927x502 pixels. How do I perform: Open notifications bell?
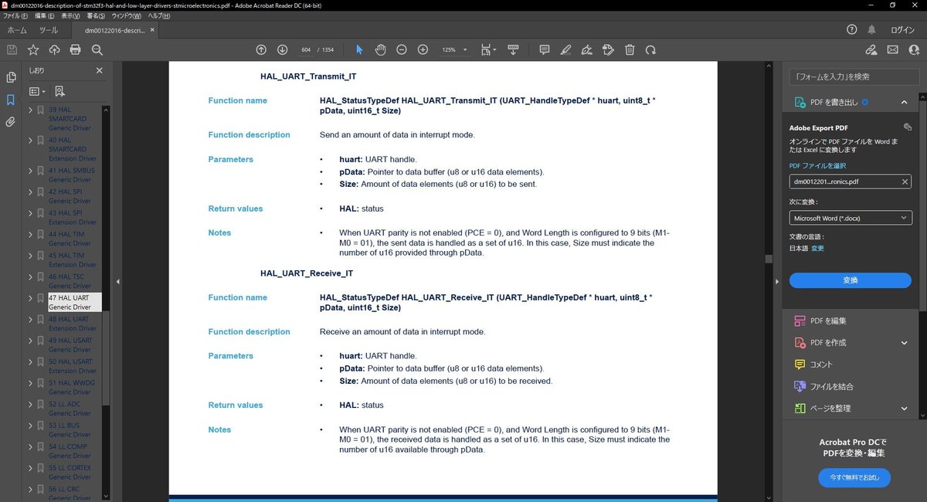pos(872,30)
